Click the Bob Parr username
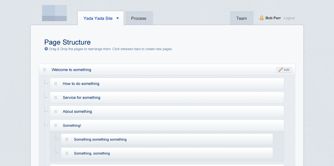 [273, 18]
